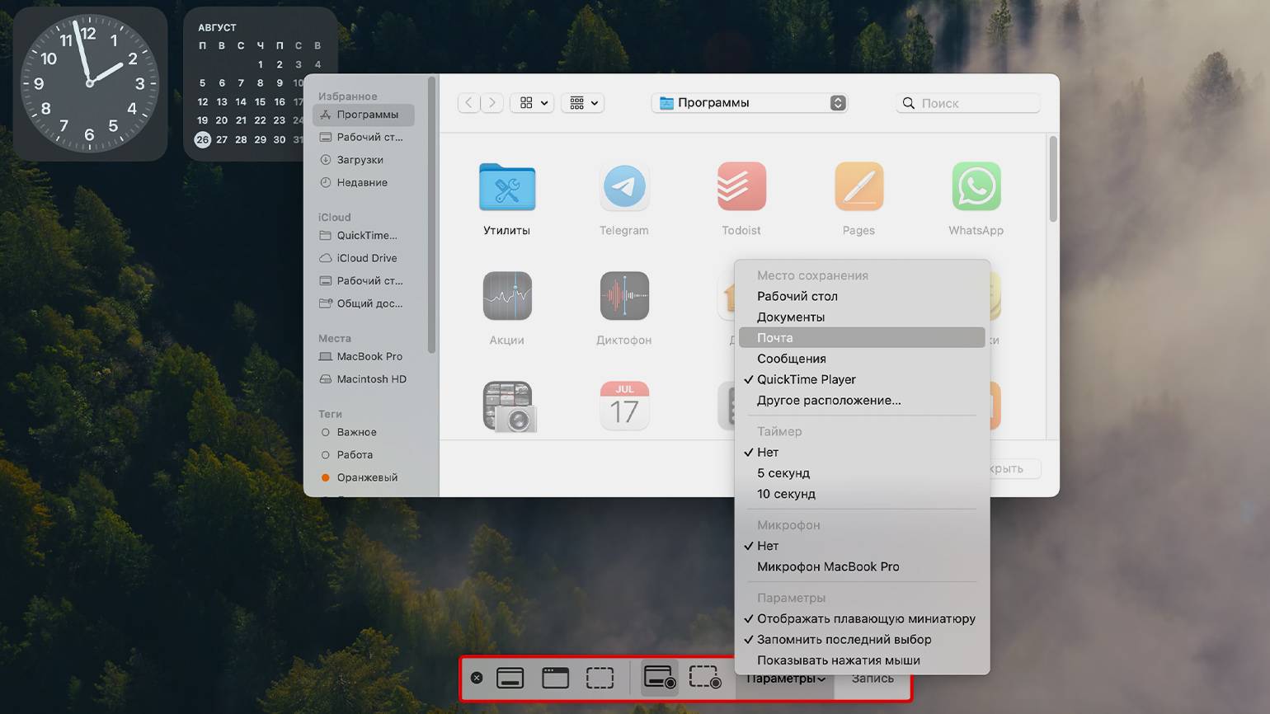Screen dimensions: 1270x714
Task: Select QuickTime Player save option
Action: (x=862, y=379)
